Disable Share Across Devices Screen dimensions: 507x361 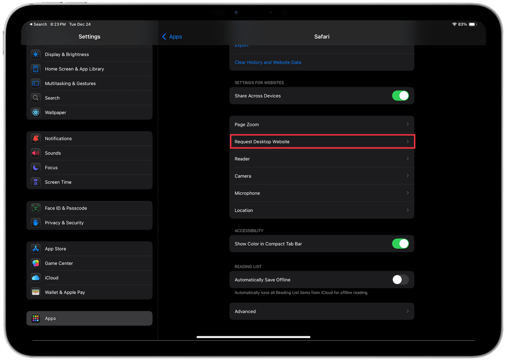[x=401, y=96]
